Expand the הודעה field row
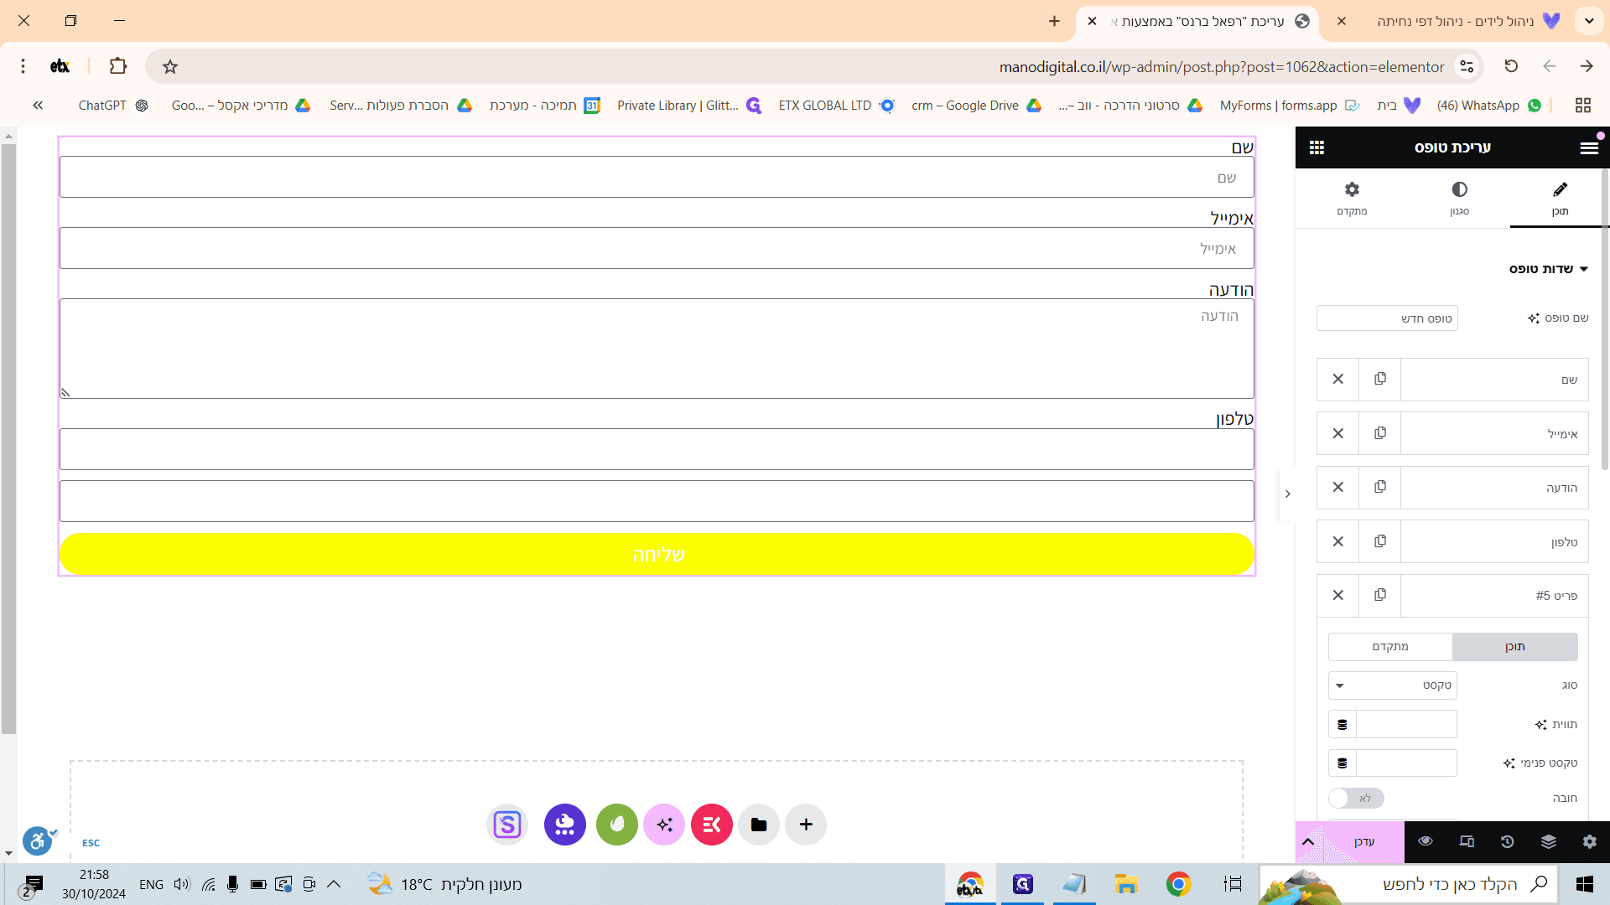 tap(1494, 488)
